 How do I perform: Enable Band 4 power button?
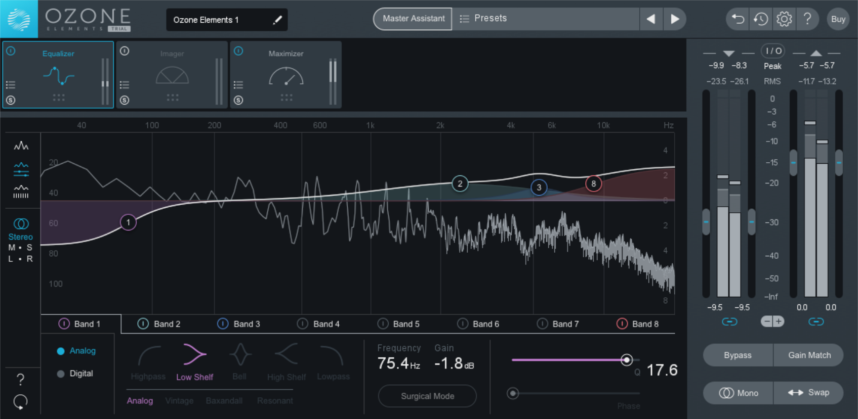click(x=303, y=324)
